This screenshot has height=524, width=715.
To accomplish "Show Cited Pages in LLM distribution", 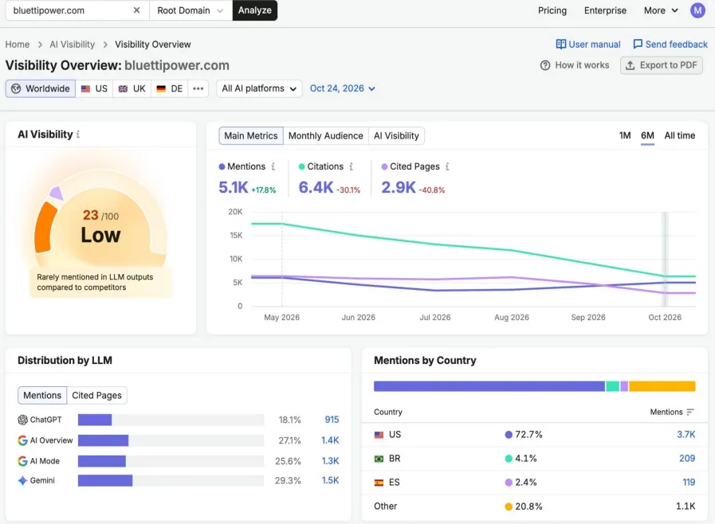I will click(x=96, y=395).
